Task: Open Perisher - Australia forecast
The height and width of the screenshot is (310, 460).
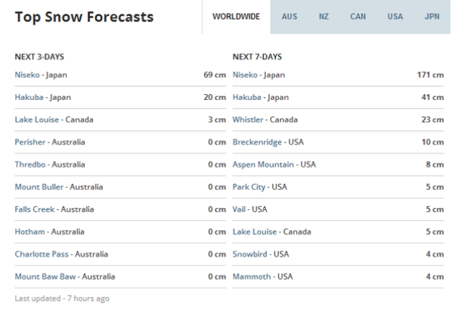Action: [x=50, y=142]
